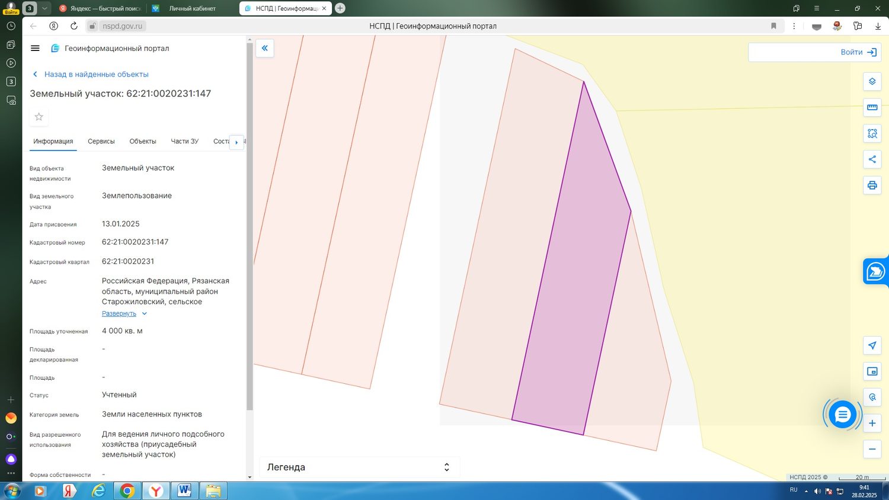Switch to the Сервисы tab
The height and width of the screenshot is (500, 889).
101,142
